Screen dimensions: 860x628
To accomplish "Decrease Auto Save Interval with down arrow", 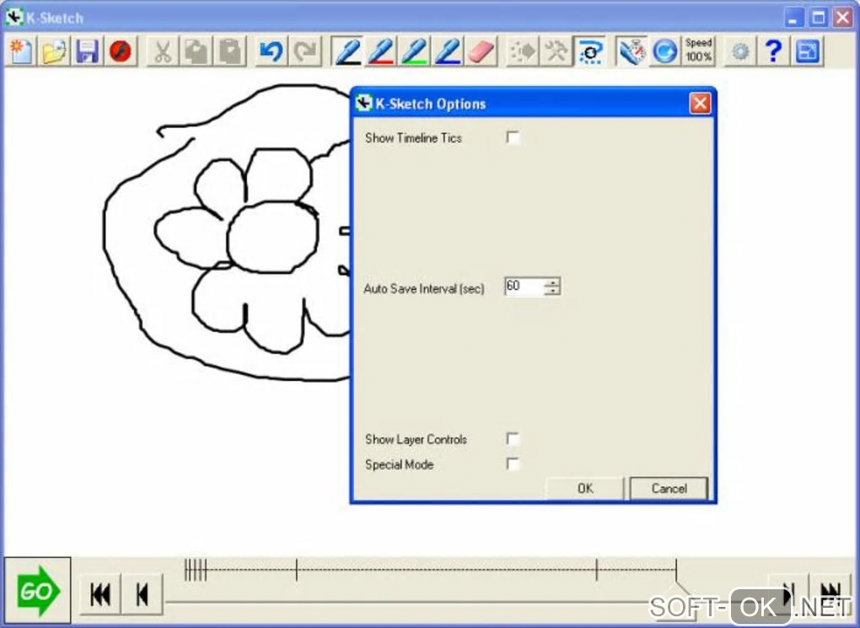I will coord(552,291).
